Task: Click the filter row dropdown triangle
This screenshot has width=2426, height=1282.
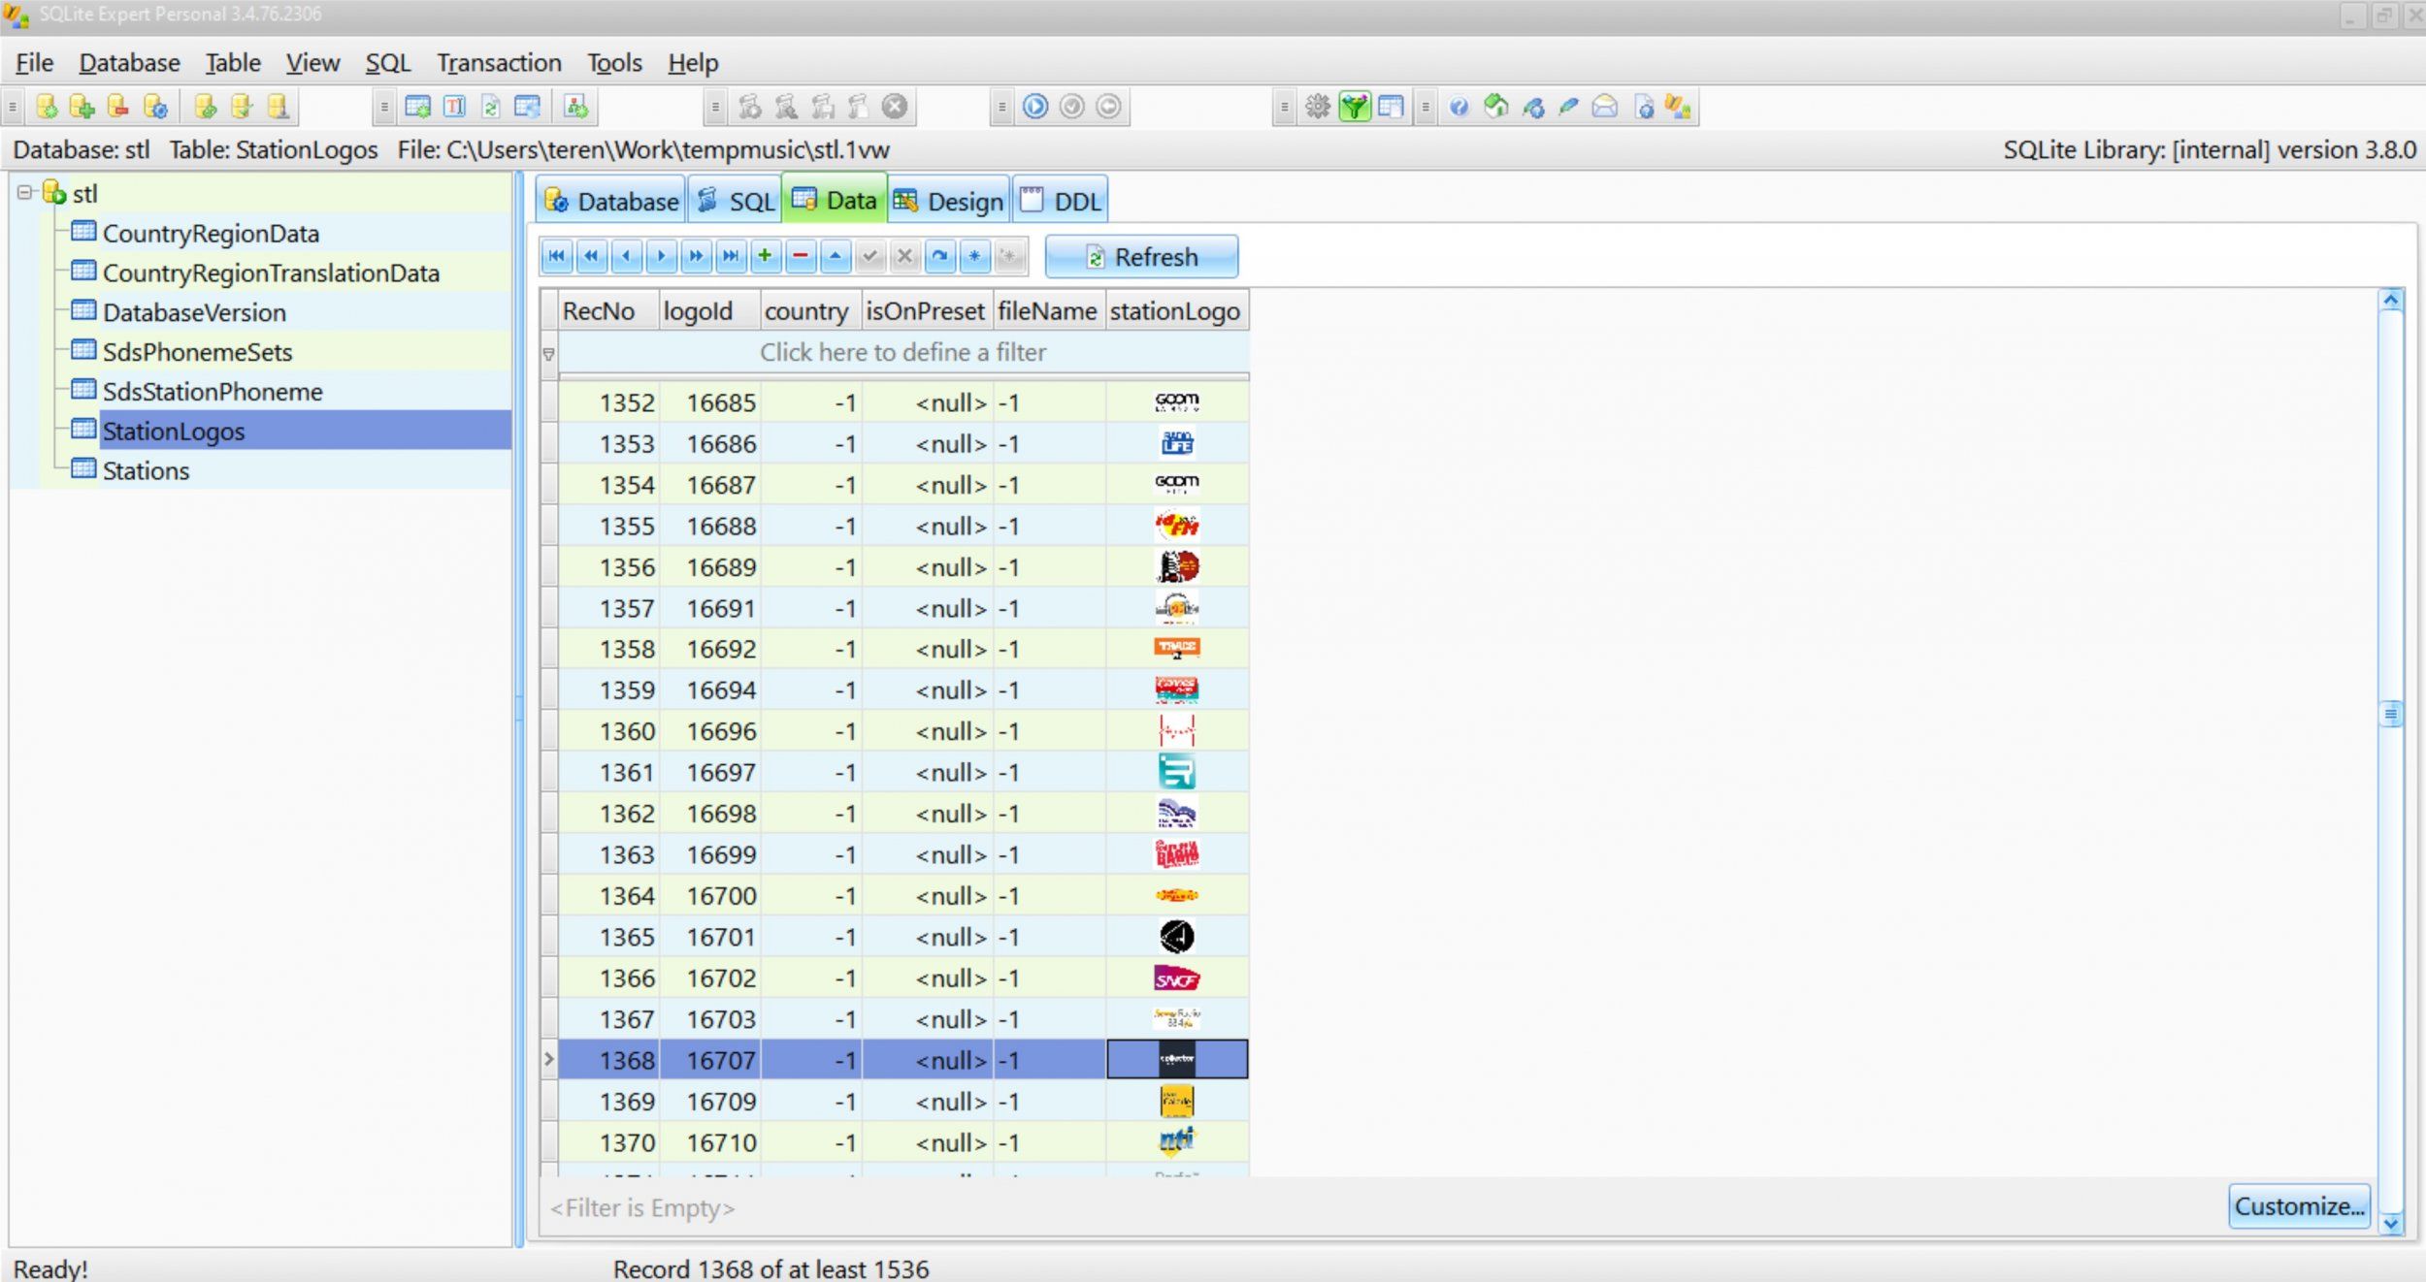Action: click(549, 354)
